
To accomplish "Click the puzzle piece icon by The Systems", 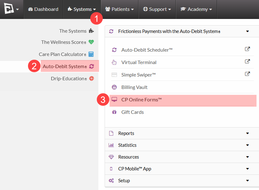I will [91, 31].
